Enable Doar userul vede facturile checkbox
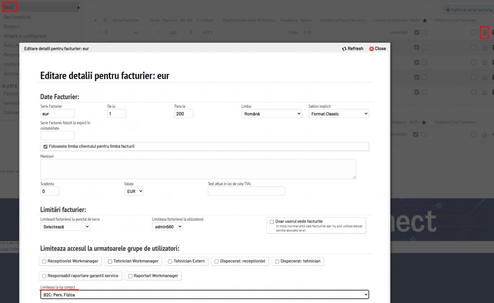The height and width of the screenshot is (303, 494). pyautogui.click(x=272, y=222)
